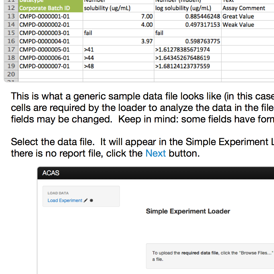274x274 pixels.
Task: Click the asterisk icon beside Load Experiment
Action: pyautogui.click(x=91, y=200)
